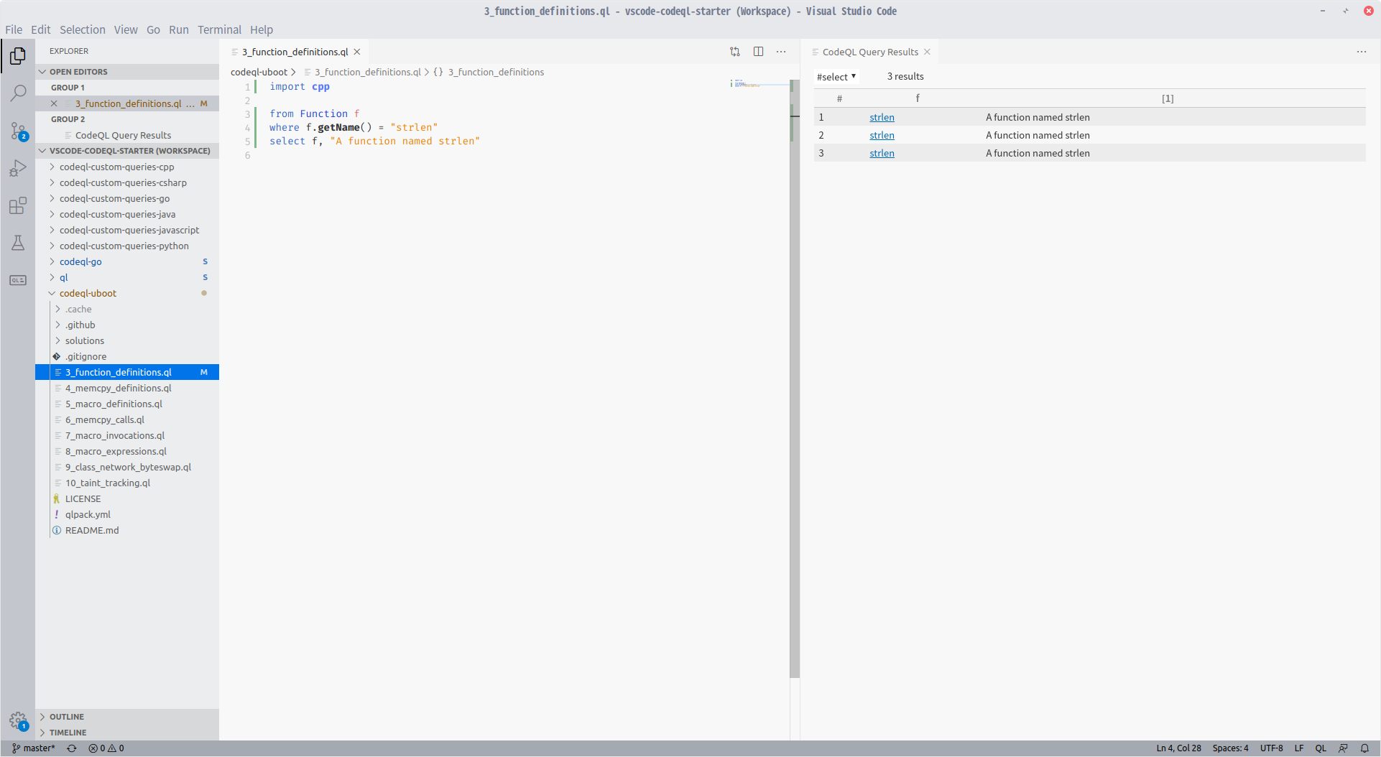Screen dimensions: 1381x757
Task: Open the Run menu
Action: tap(179, 29)
